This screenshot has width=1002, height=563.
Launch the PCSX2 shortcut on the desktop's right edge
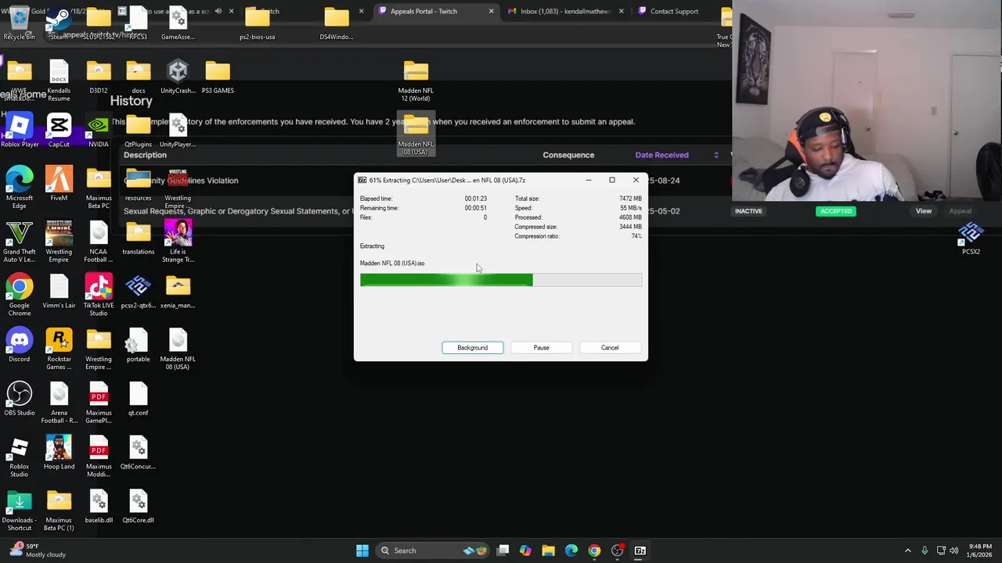point(971,238)
